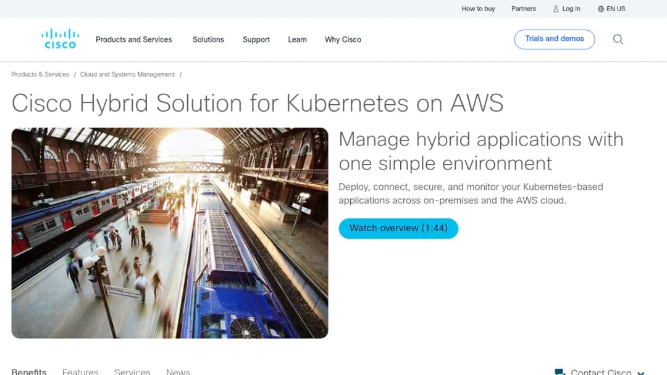Select the EN US language option
The image size is (667, 375).
(616, 9)
